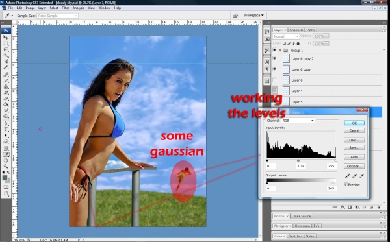This screenshot has width=390, height=242.
Task: Click new adjustment layer icon
Action: coord(357,207)
